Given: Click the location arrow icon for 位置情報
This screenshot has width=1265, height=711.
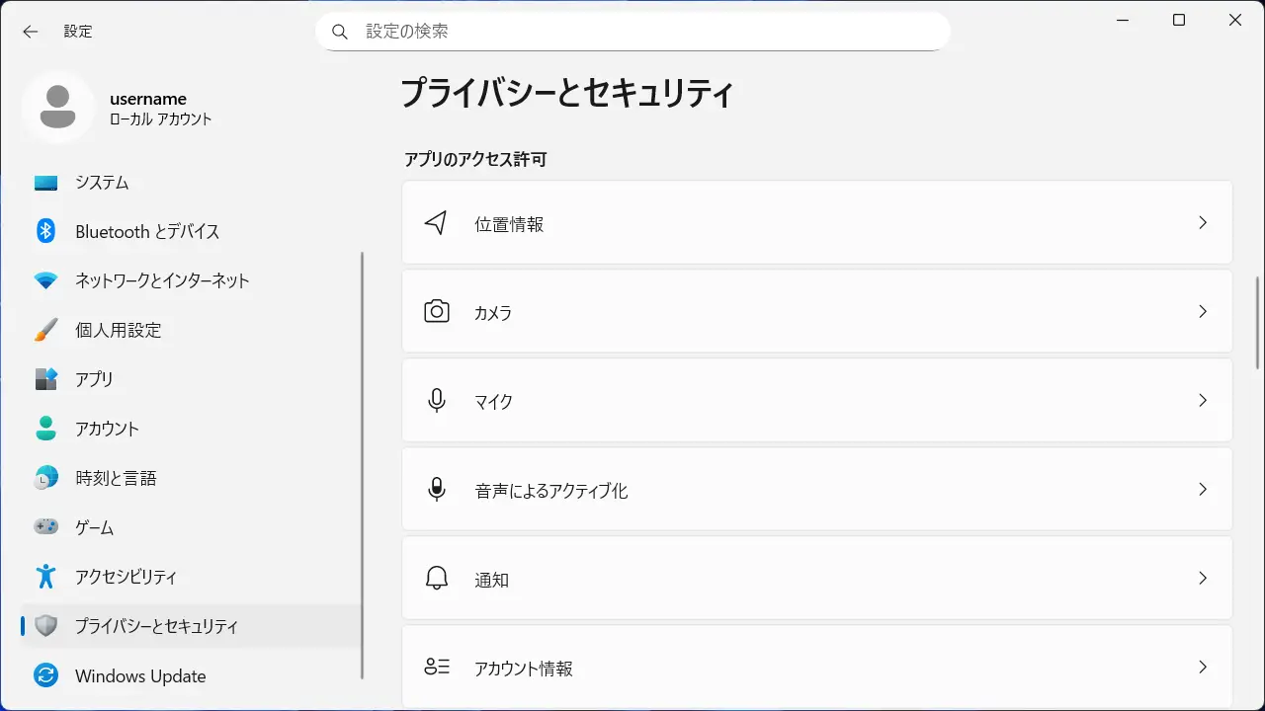Looking at the screenshot, I should pos(436,223).
